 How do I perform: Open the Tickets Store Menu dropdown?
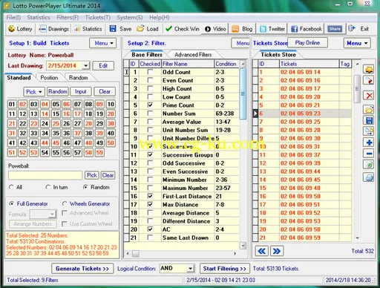[357, 43]
